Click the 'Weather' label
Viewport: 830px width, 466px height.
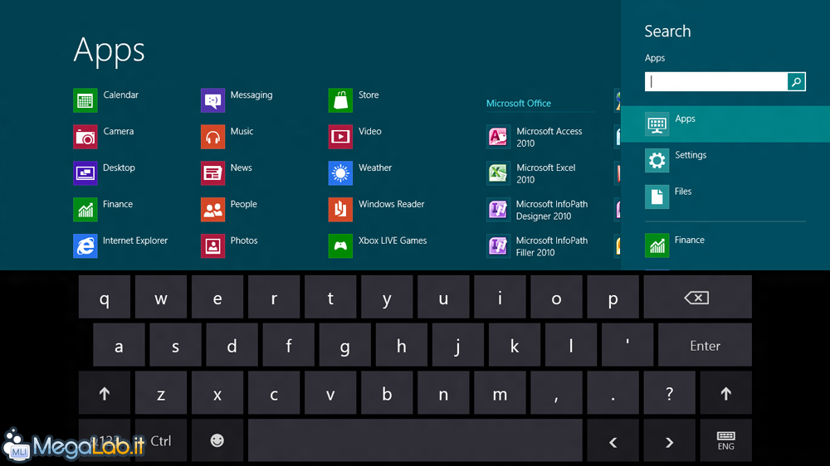point(375,167)
